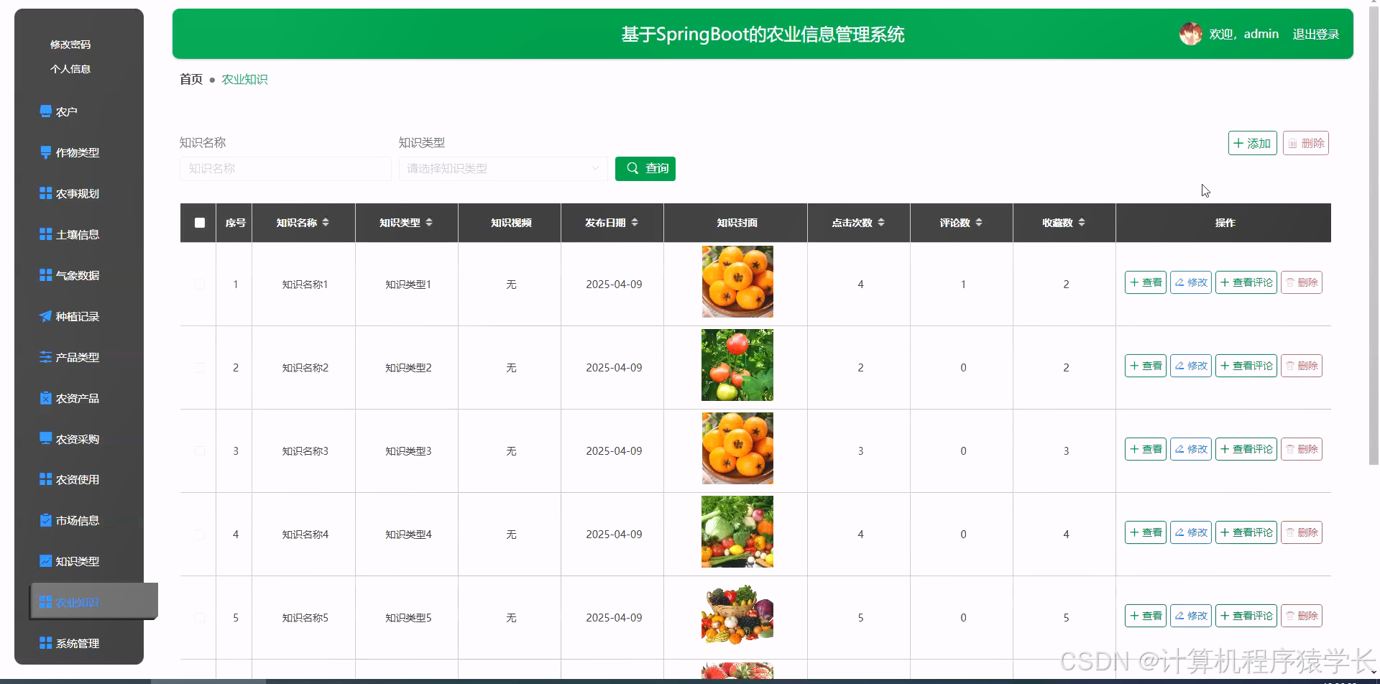
Task: Click 退出登录 to log out
Action: [1316, 34]
